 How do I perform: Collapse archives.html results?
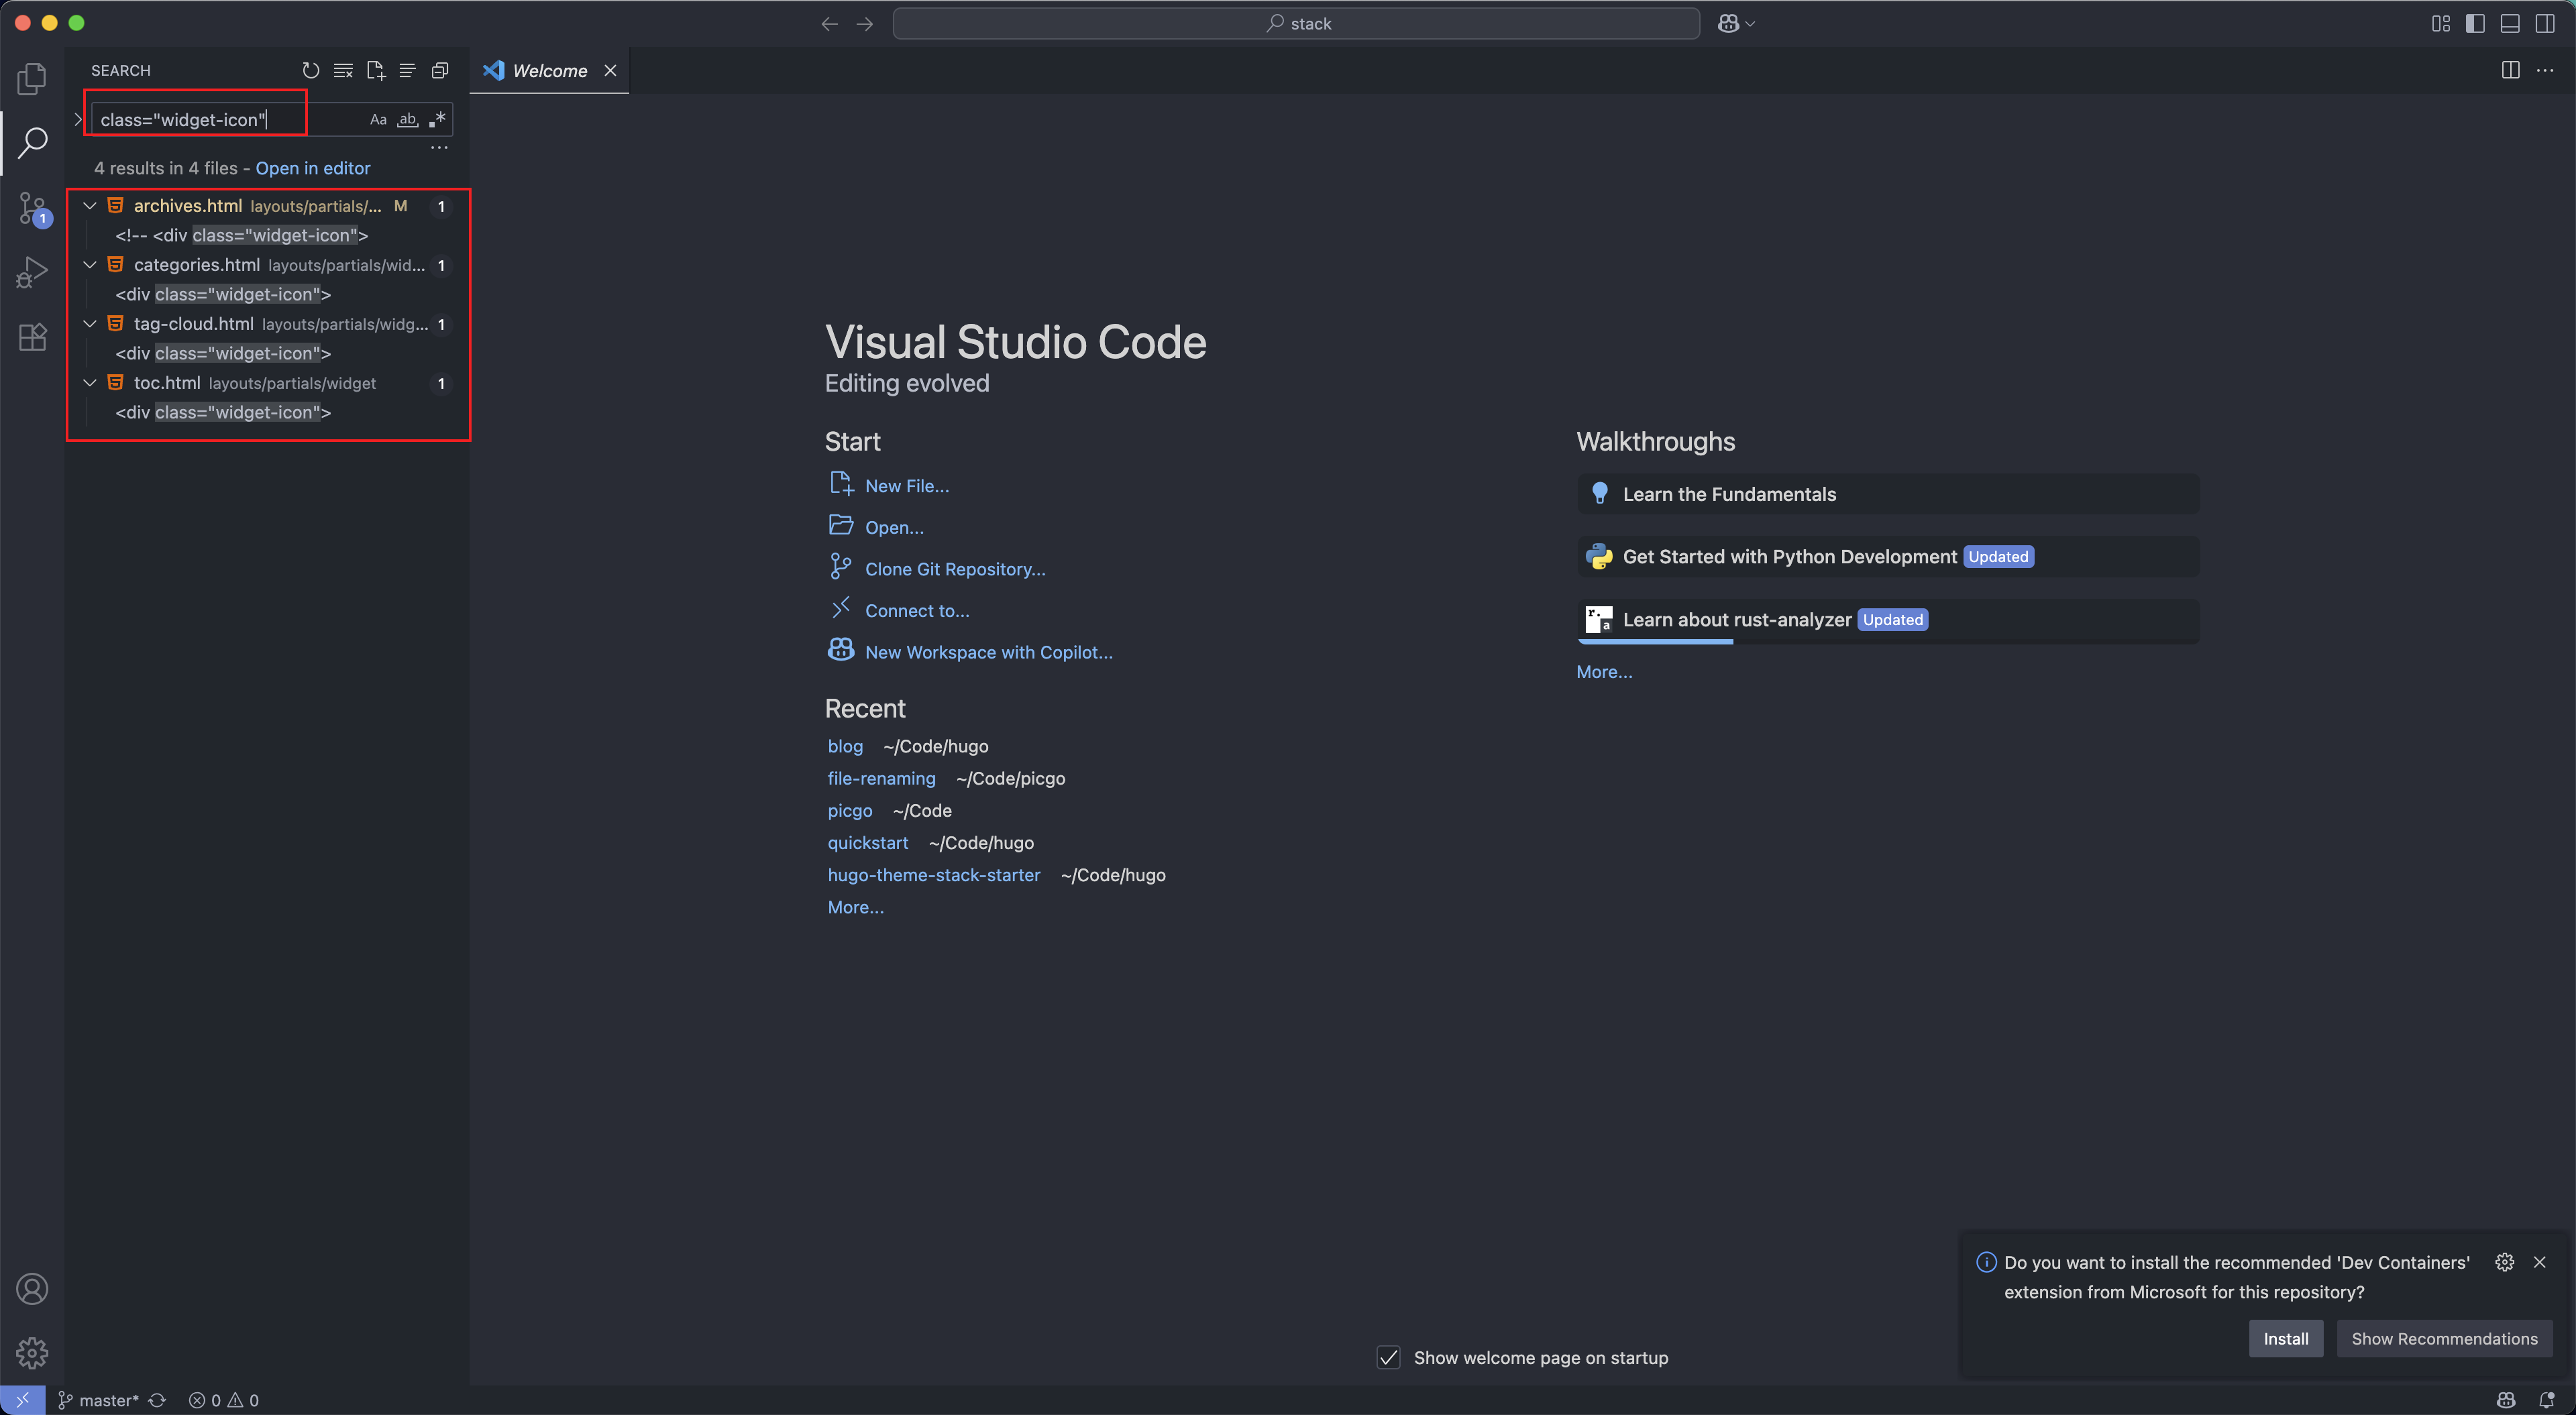(x=90, y=206)
